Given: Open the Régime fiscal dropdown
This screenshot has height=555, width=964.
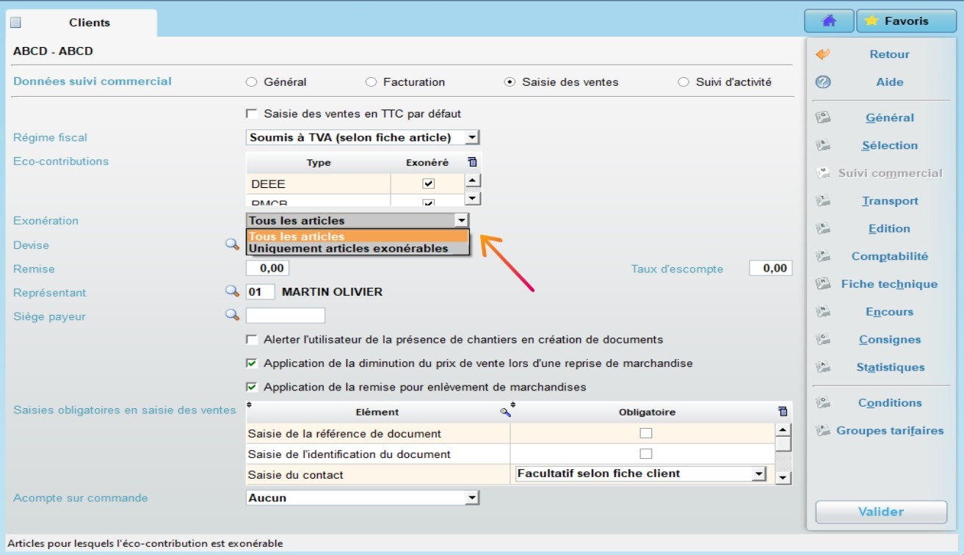Looking at the screenshot, I should tap(472, 137).
